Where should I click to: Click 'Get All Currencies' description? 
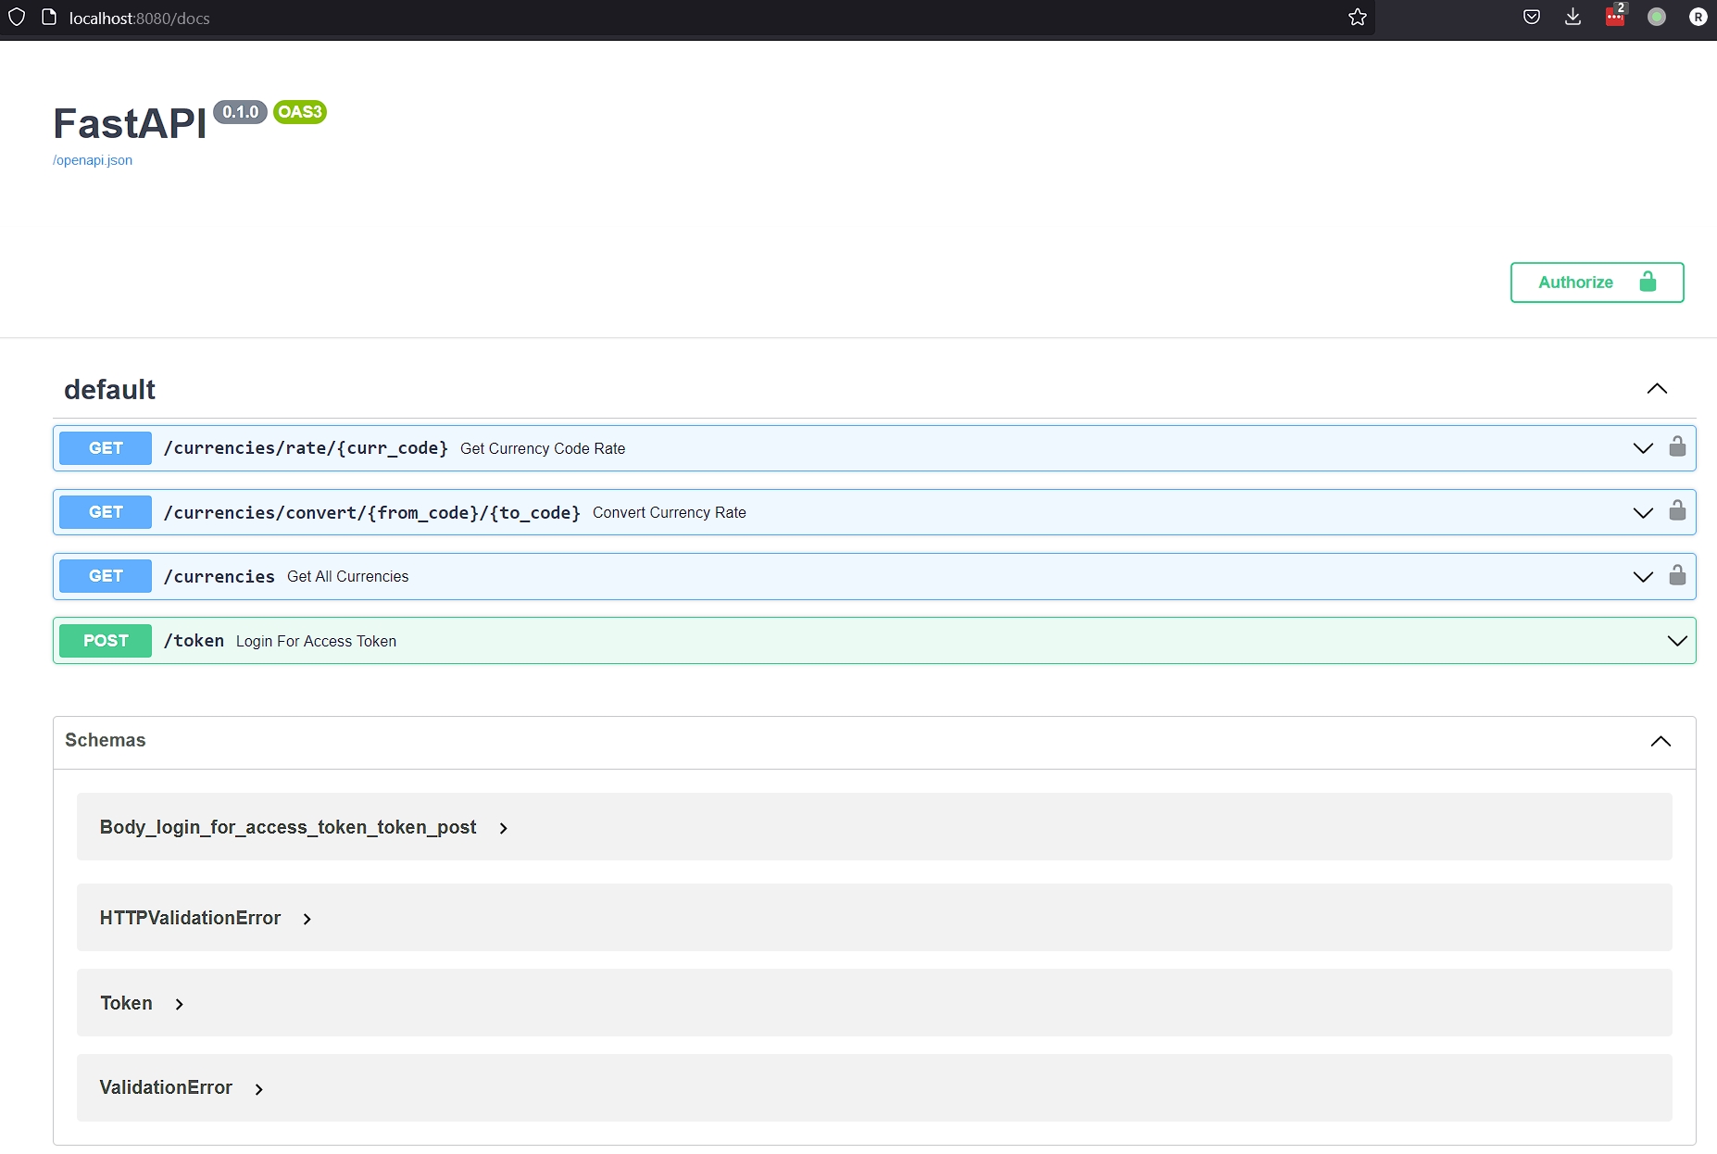(347, 576)
